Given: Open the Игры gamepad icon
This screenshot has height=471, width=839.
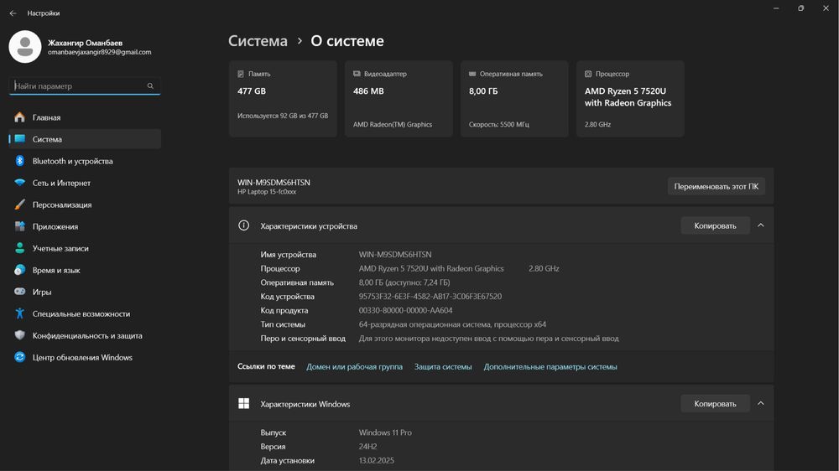Looking at the screenshot, I should pos(20,292).
